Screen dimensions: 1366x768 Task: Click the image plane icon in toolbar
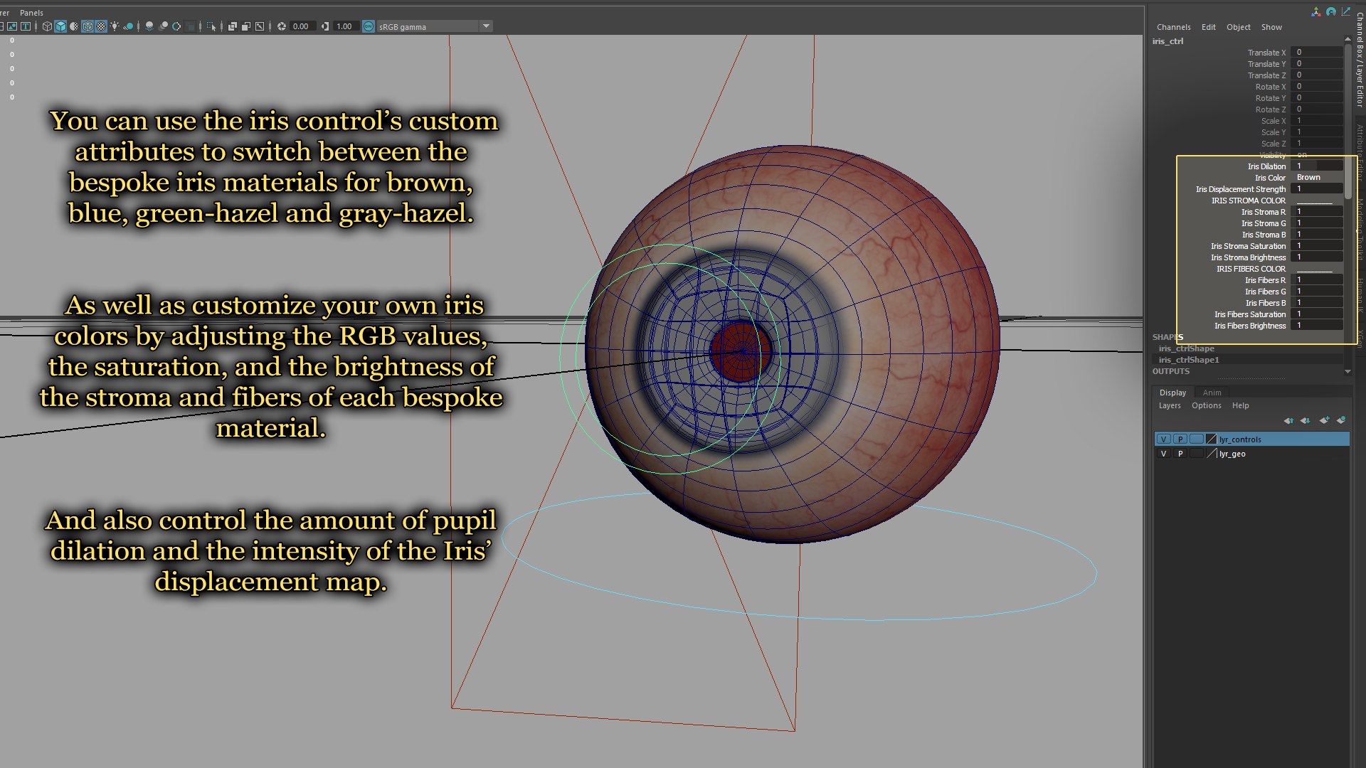click(x=12, y=26)
